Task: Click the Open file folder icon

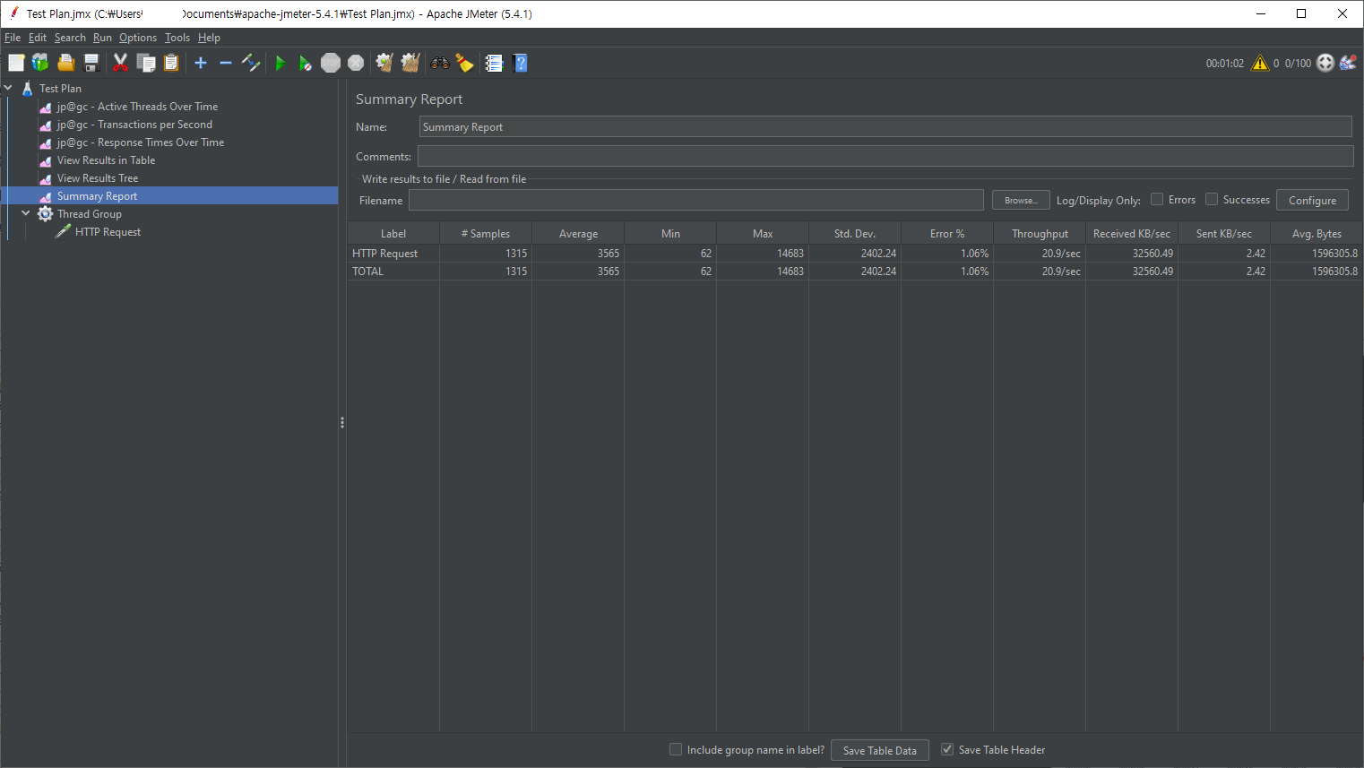Action: point(65,63)
